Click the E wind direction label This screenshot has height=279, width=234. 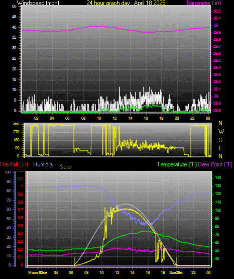coord(220,148)
